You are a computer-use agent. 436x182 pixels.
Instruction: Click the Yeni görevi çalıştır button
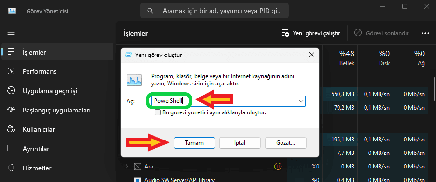point(311,33)
